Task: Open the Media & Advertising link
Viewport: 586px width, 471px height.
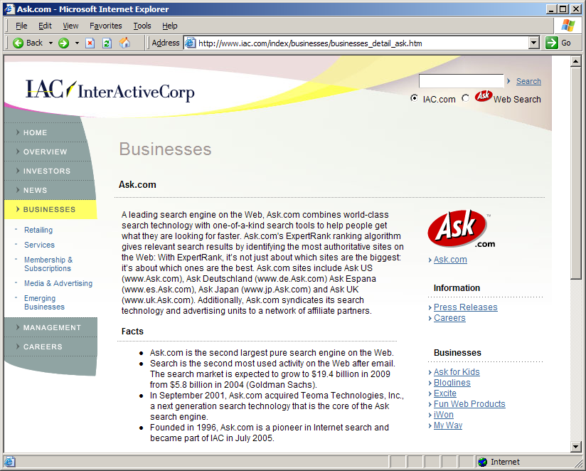Action: click(x=58, y=283)
